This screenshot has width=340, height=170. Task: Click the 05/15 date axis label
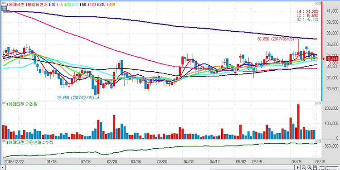(x=257, y=161)
